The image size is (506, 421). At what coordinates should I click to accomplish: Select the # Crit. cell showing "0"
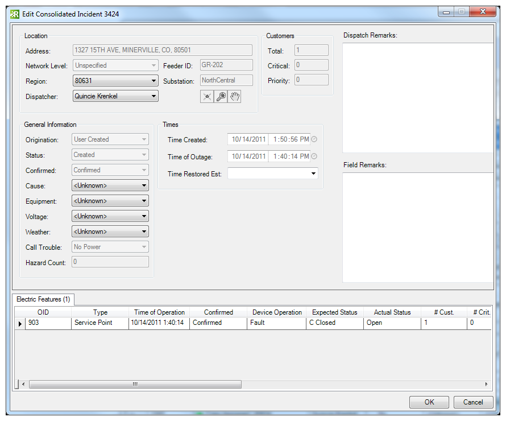[x=479, y=323]
